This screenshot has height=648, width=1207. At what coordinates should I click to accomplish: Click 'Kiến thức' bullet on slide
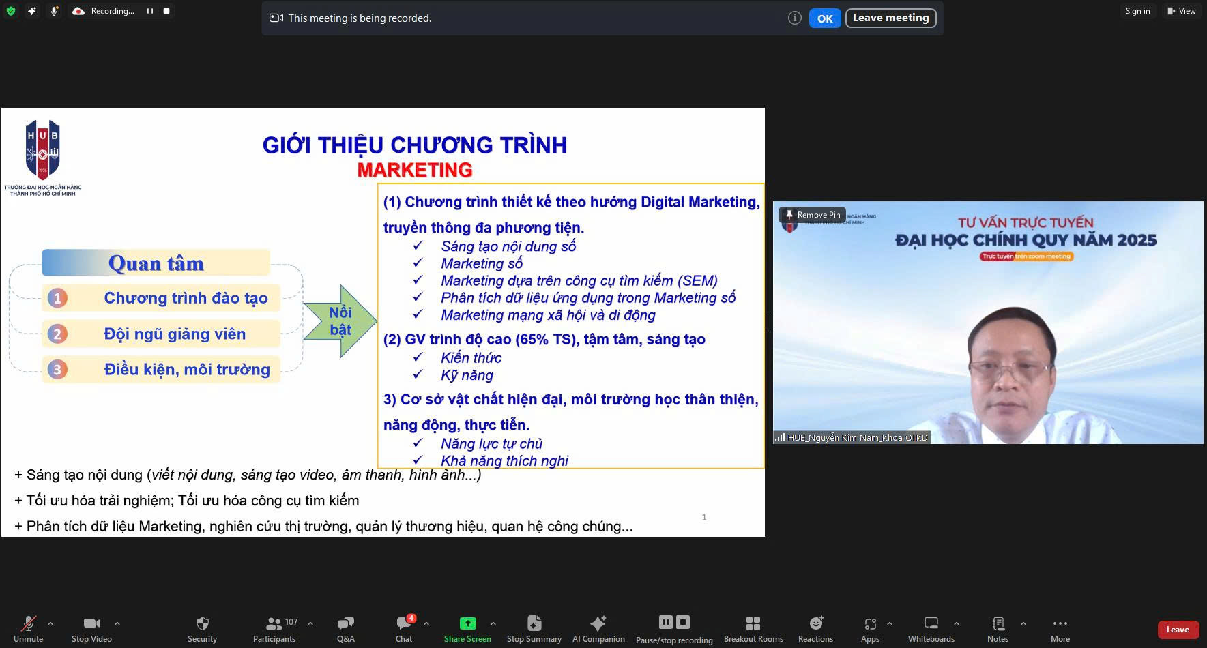(471, 358)
